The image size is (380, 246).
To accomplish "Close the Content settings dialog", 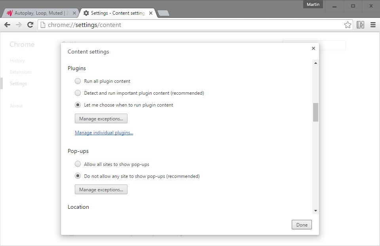I will (x=313, y=48).
